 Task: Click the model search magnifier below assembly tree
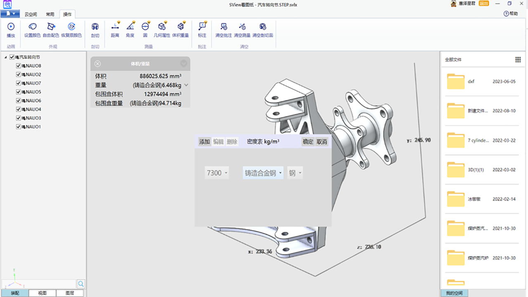coord(81,284)
